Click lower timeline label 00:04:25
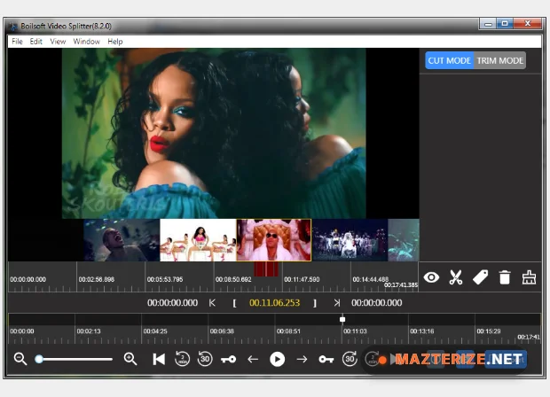The height and width of the screenshot is (397, 550). 155,331
